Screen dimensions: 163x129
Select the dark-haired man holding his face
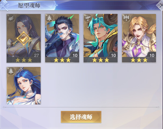pyautogui.click(x=62, y=38)
